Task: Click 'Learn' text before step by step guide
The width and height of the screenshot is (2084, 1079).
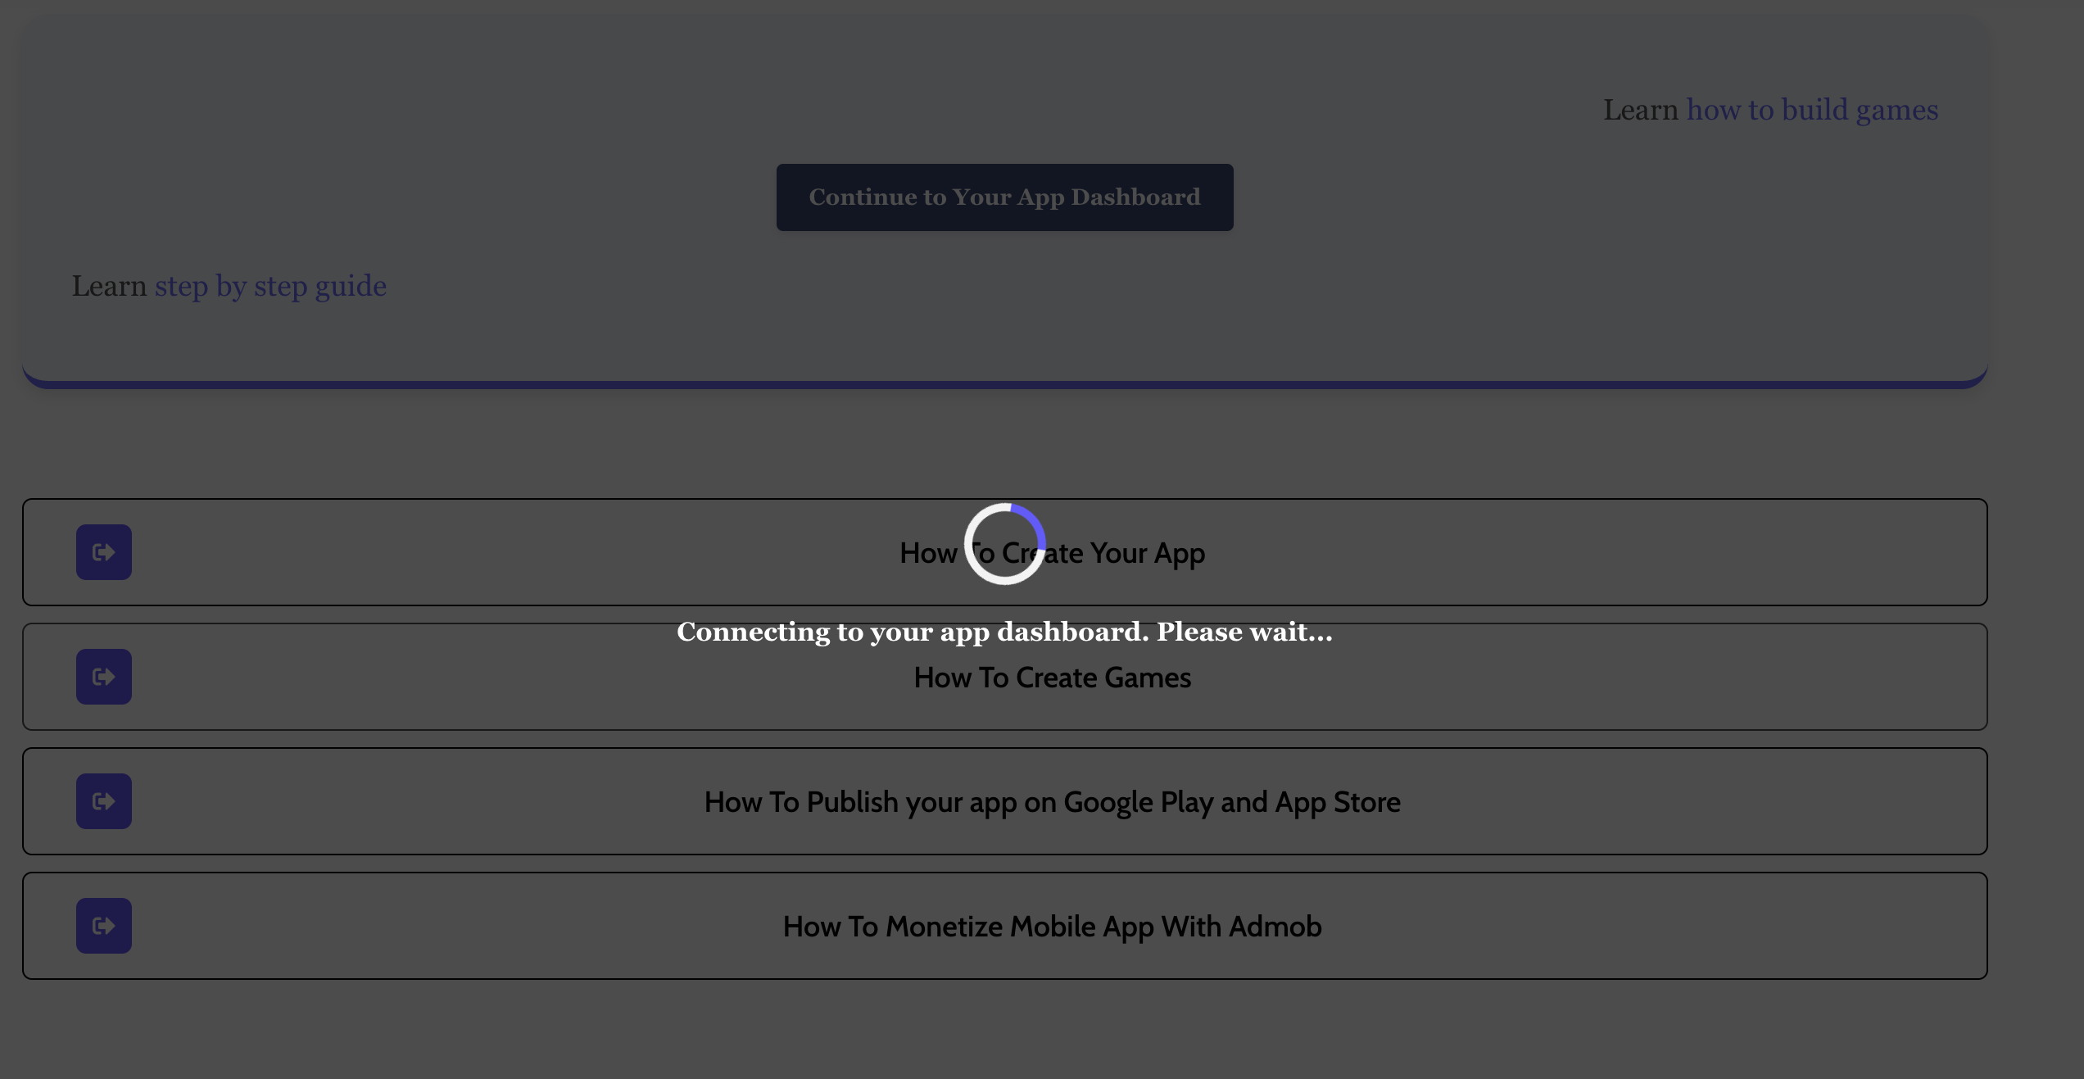Action: click(109, 286)
